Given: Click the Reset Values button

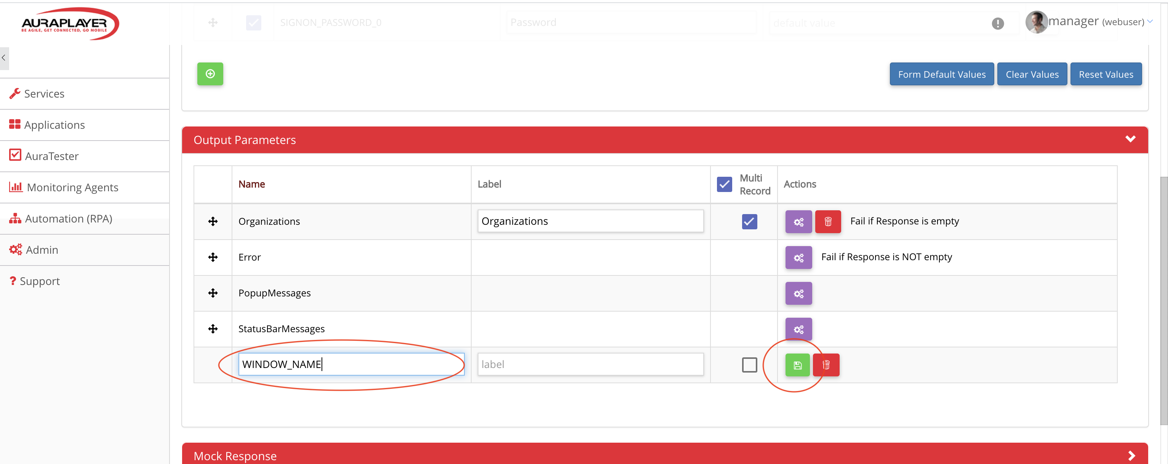Looking at the screenshot, I should point(1106,74).
